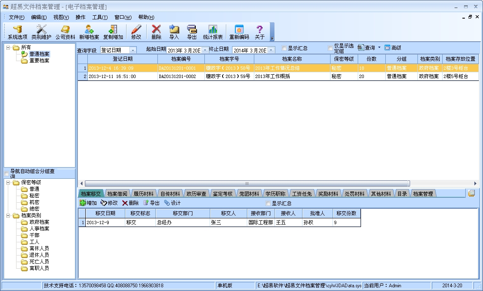The width and height of the screenshot is (483, 291).
Task: Click transfer row cell 国际工程部
Action: (260, 222)
